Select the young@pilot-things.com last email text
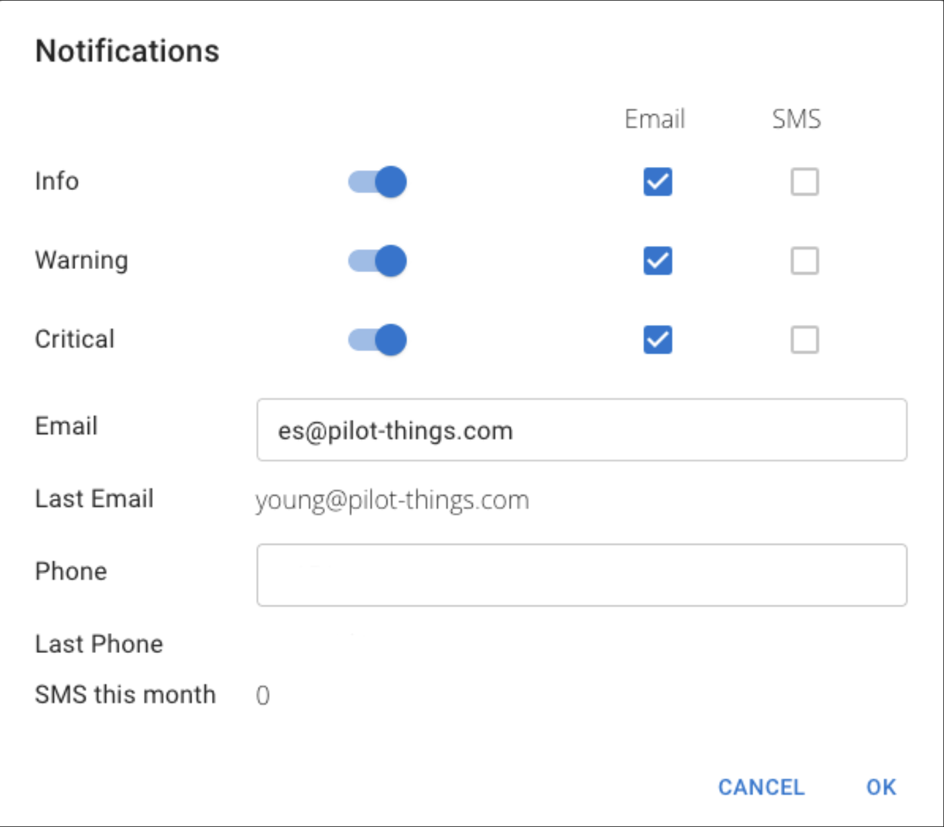 coord(392,500)
